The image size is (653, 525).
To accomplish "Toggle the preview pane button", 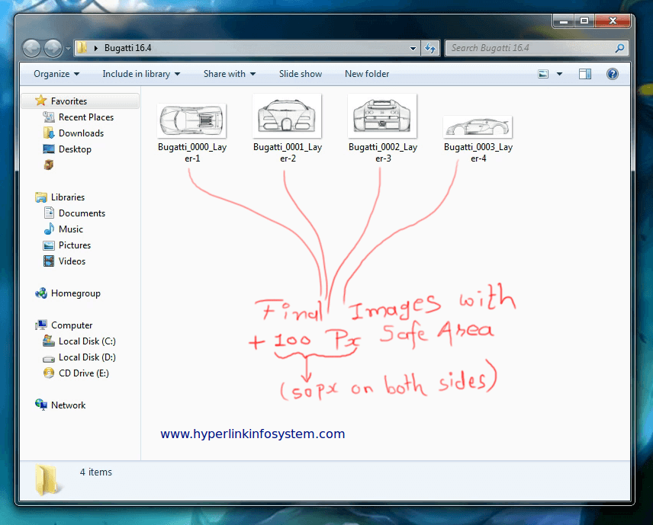I will tap(585, 74).
